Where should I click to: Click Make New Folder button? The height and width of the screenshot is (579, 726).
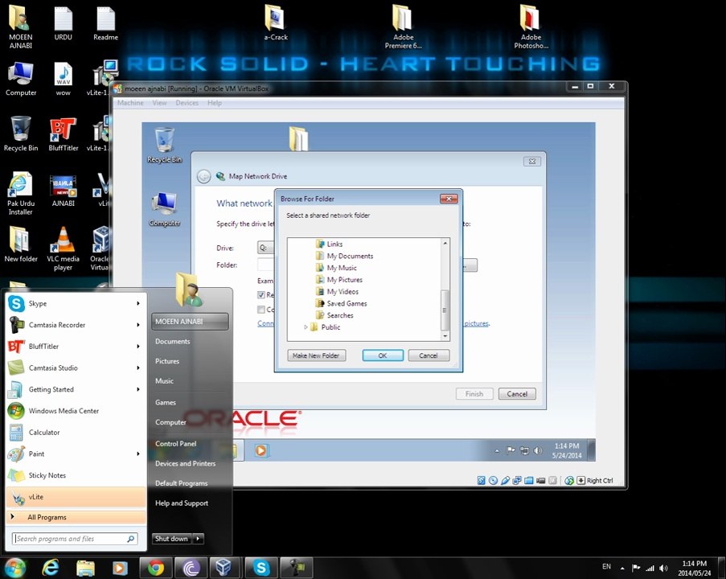[x=316, y=355]
